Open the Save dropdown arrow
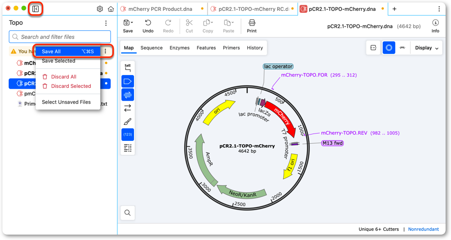This screenshot has height=240, width=451. pyautogui.click(x=132, y=22)
